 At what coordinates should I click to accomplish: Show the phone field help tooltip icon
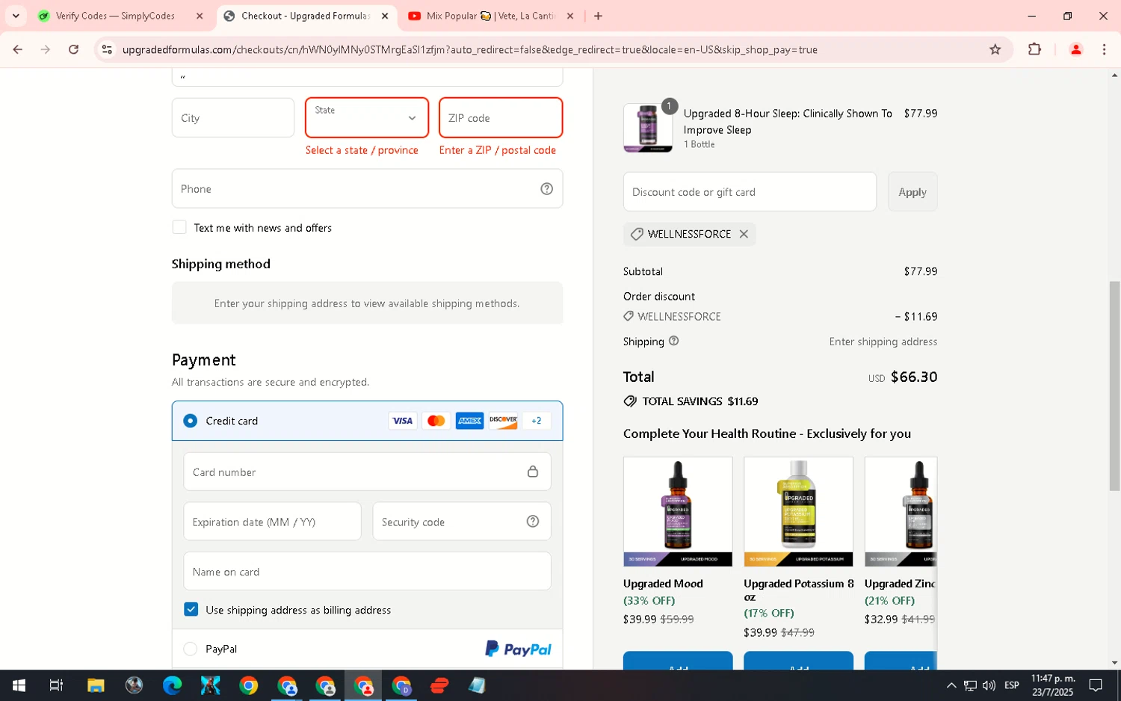point(546,188)
